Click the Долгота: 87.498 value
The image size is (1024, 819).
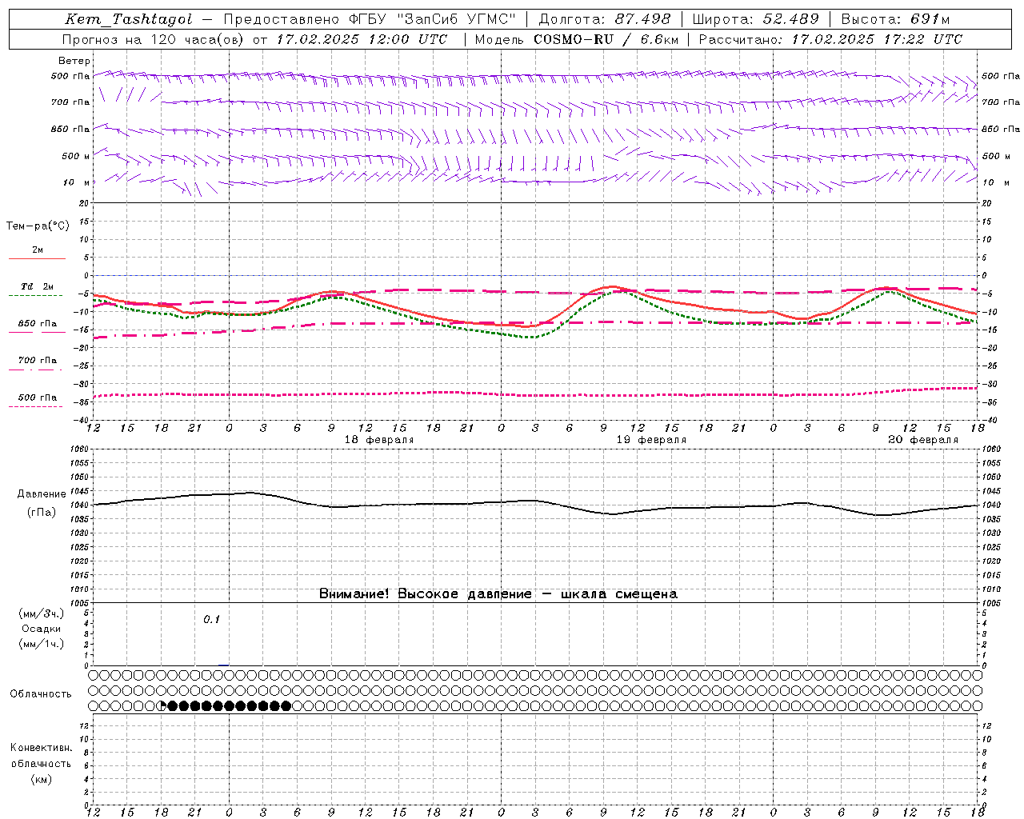pos(606,20)
